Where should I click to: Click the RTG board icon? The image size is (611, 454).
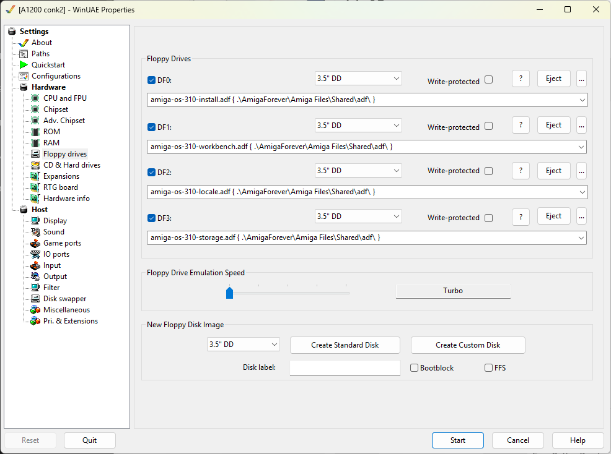pos(35,187)
